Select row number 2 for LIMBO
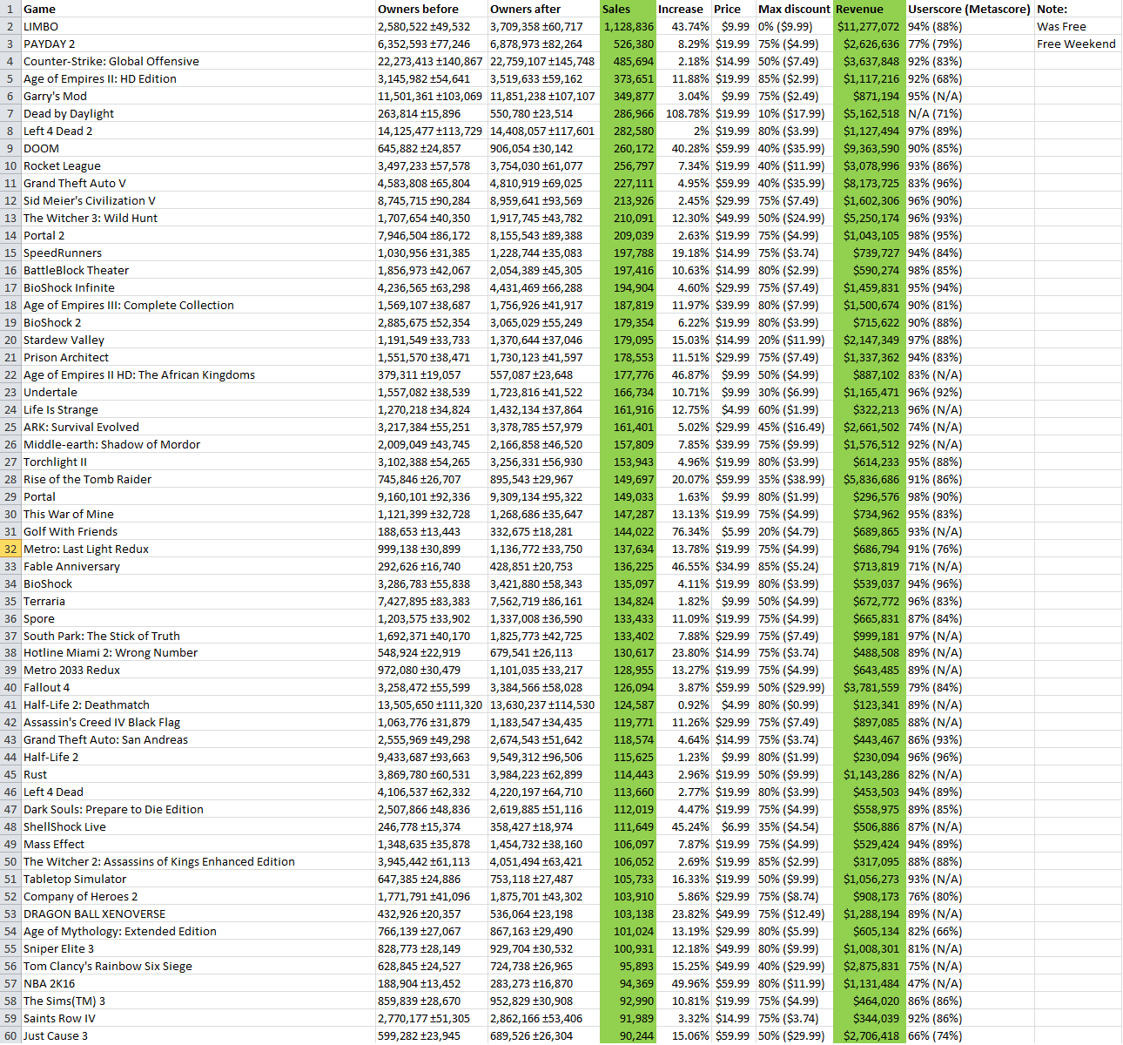 click(9, 26)
